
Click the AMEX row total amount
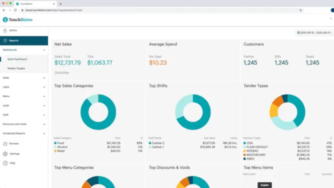[304, 159]
